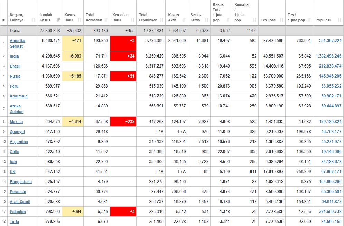
Task: Sort by Kasus Tot / 1 juta pop arrow icon
Action: pyautogui.click(x=228, y=20)
